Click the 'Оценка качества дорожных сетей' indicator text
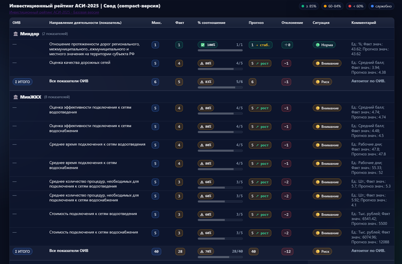Screen dimensions: 402x264 (80, 62)
